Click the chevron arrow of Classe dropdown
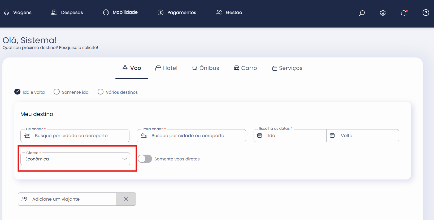 click(124, 159)
